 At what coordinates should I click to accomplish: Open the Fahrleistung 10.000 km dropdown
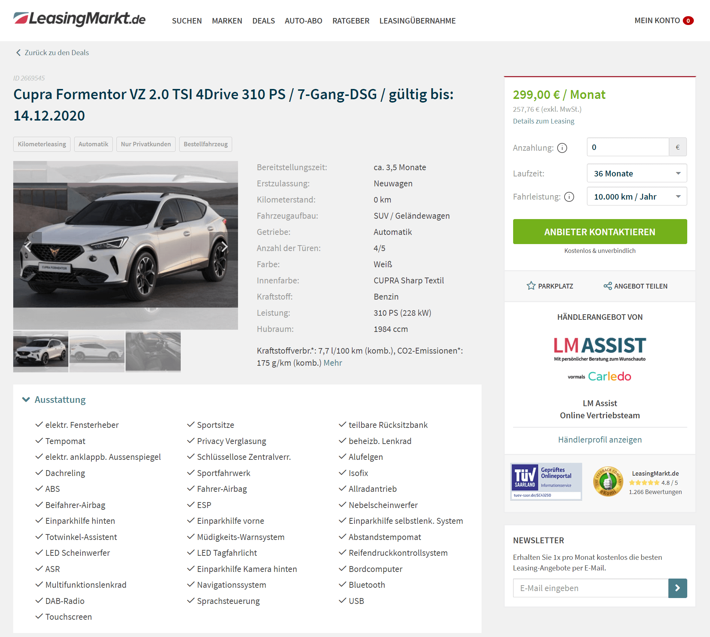pyautogui.click(x=637, y=196)
